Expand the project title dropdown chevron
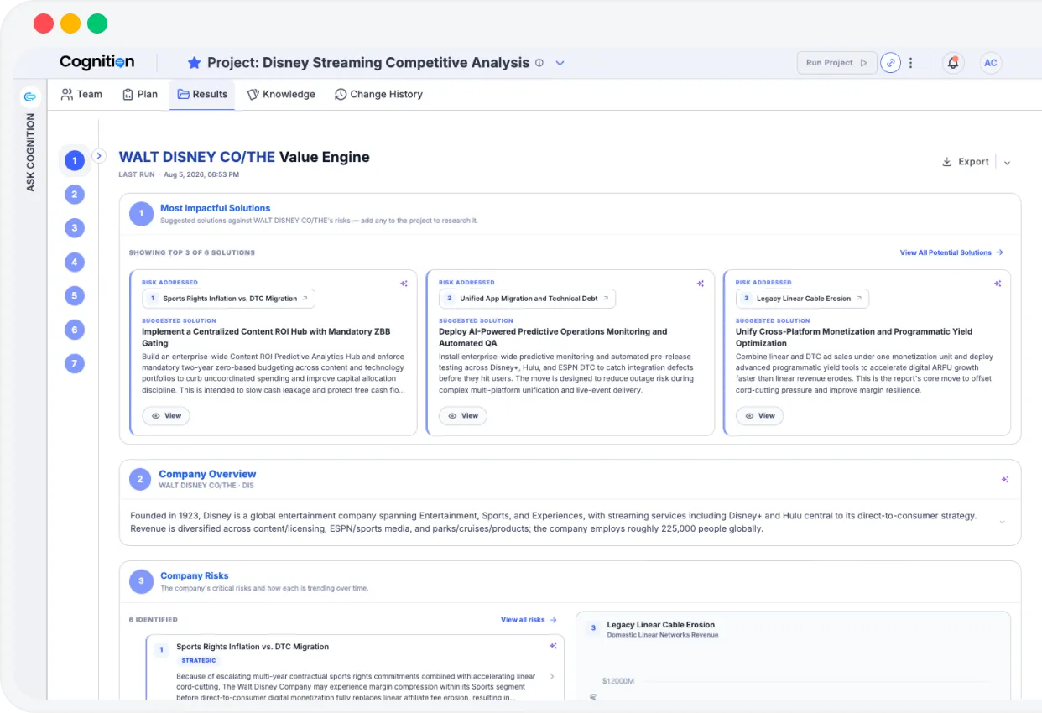Image resolution: width=1042 pixels, height=713 pixels. [560, 63]
